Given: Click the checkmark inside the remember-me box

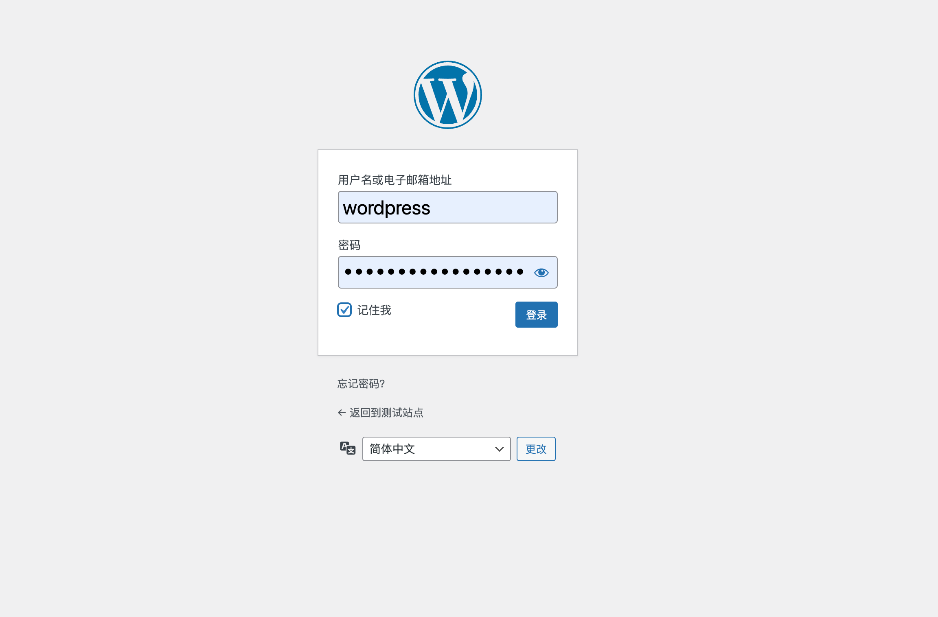Looking at the screenshot, I should 344,310.
